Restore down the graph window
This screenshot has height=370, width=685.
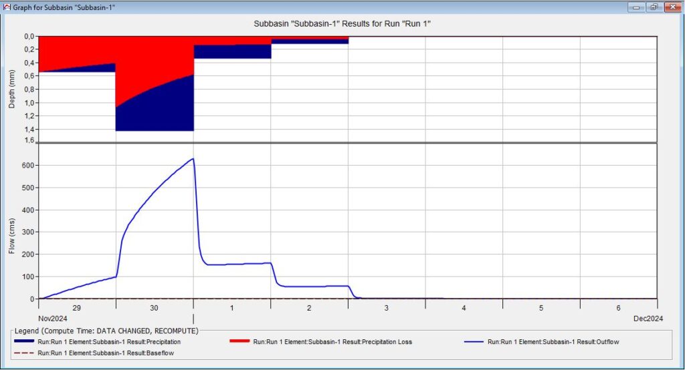tap(653, 7)
